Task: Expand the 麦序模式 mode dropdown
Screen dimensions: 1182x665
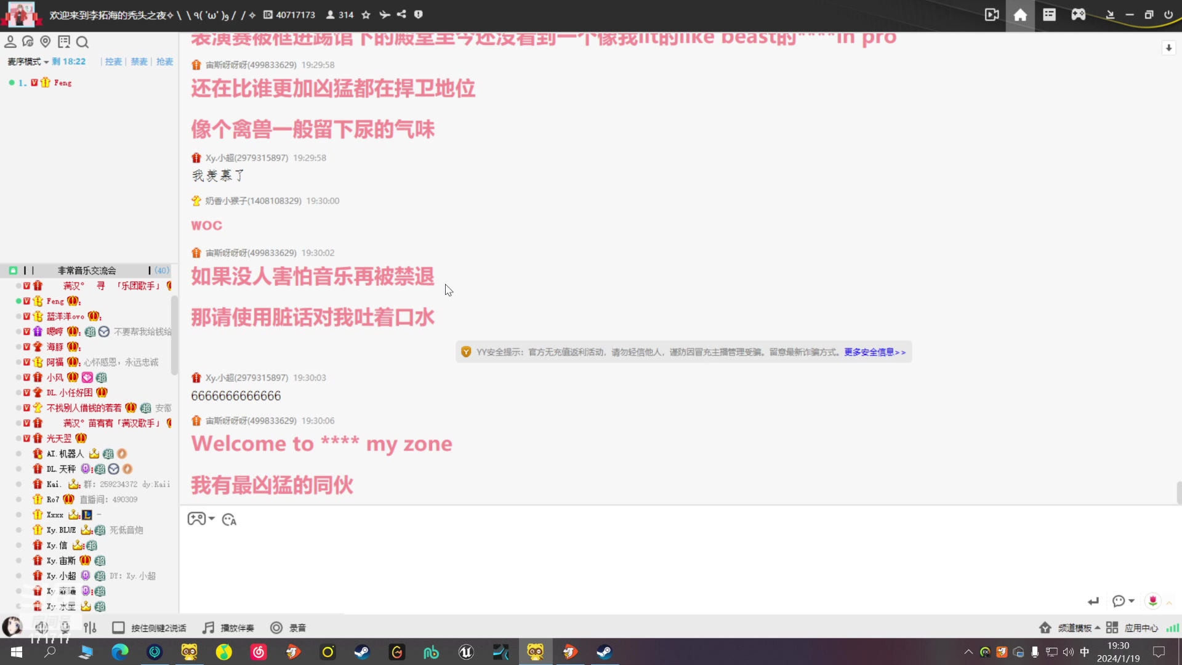Action: [28, 62]
